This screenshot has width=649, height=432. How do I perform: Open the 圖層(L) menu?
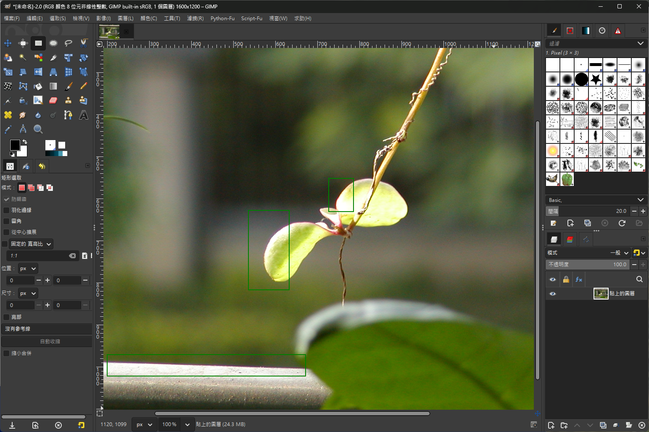(x=126, y=19)
